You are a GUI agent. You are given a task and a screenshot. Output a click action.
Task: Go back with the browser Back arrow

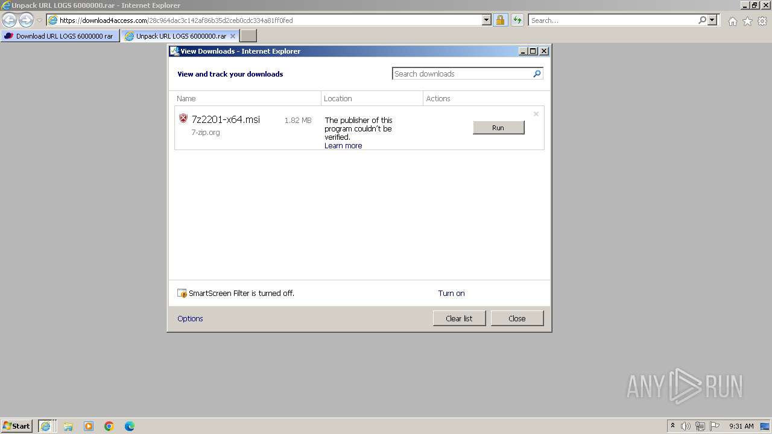coord(10,20)
